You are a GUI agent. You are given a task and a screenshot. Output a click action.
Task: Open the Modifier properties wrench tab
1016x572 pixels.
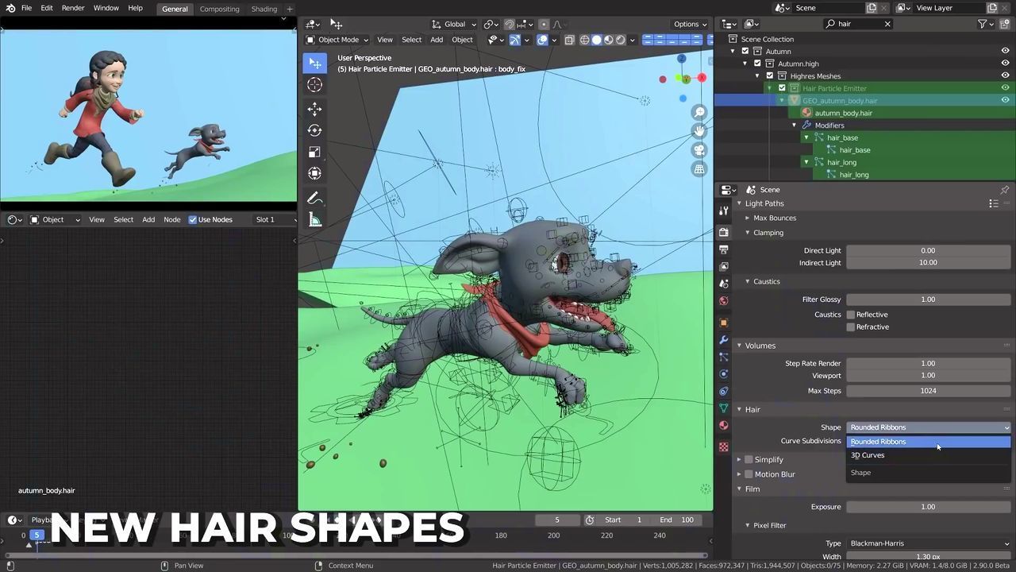[723, 340]
